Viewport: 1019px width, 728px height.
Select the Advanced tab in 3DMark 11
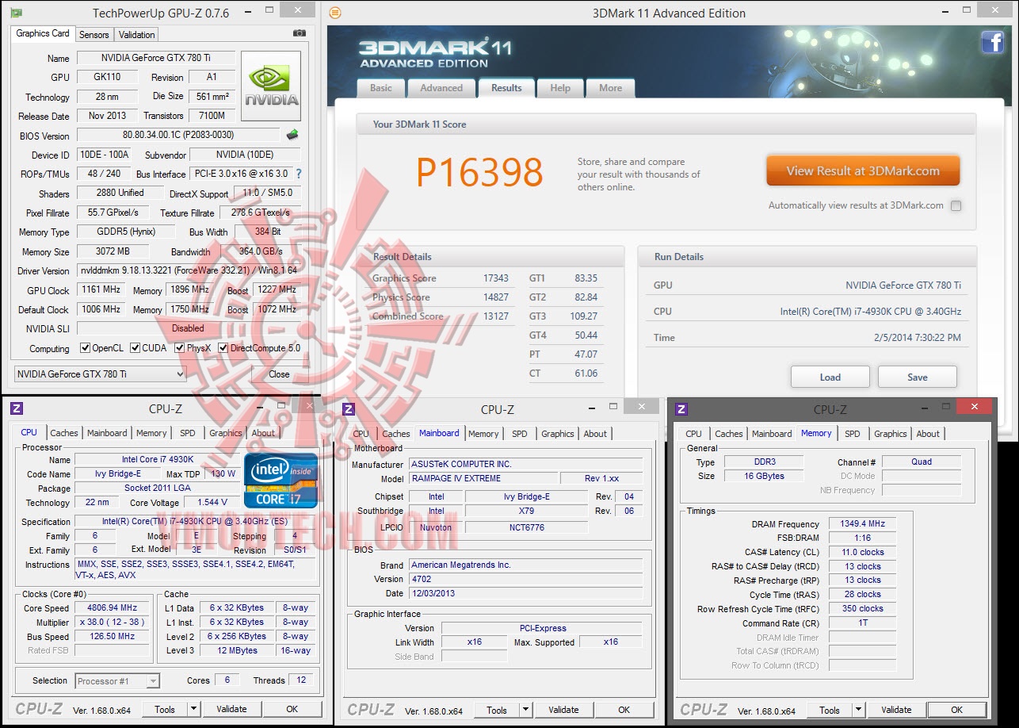(441, 88)
